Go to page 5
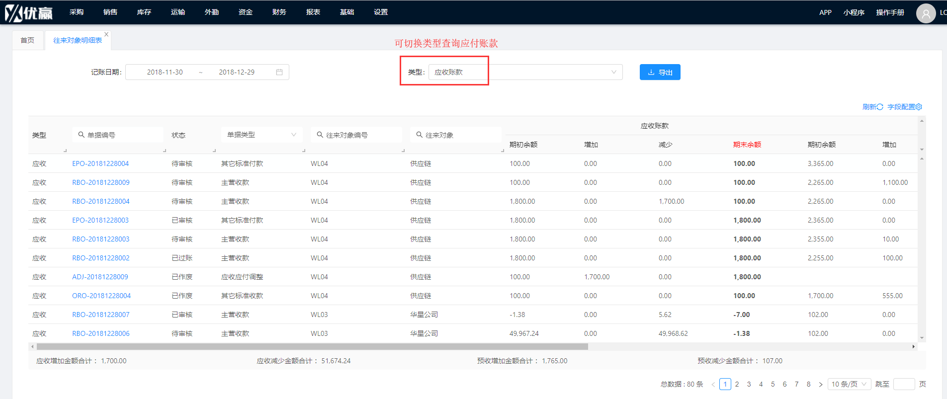Image resolution: width=947 pixels, height=399 pixels. click(x=773, y=384)
